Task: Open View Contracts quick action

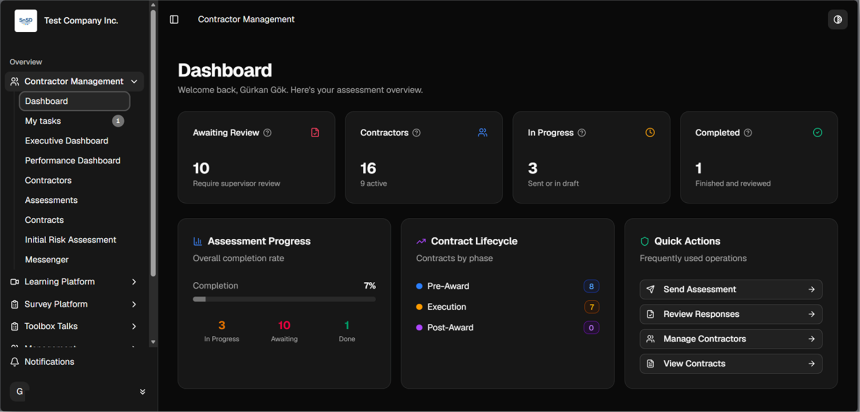Action: point(731,364)
